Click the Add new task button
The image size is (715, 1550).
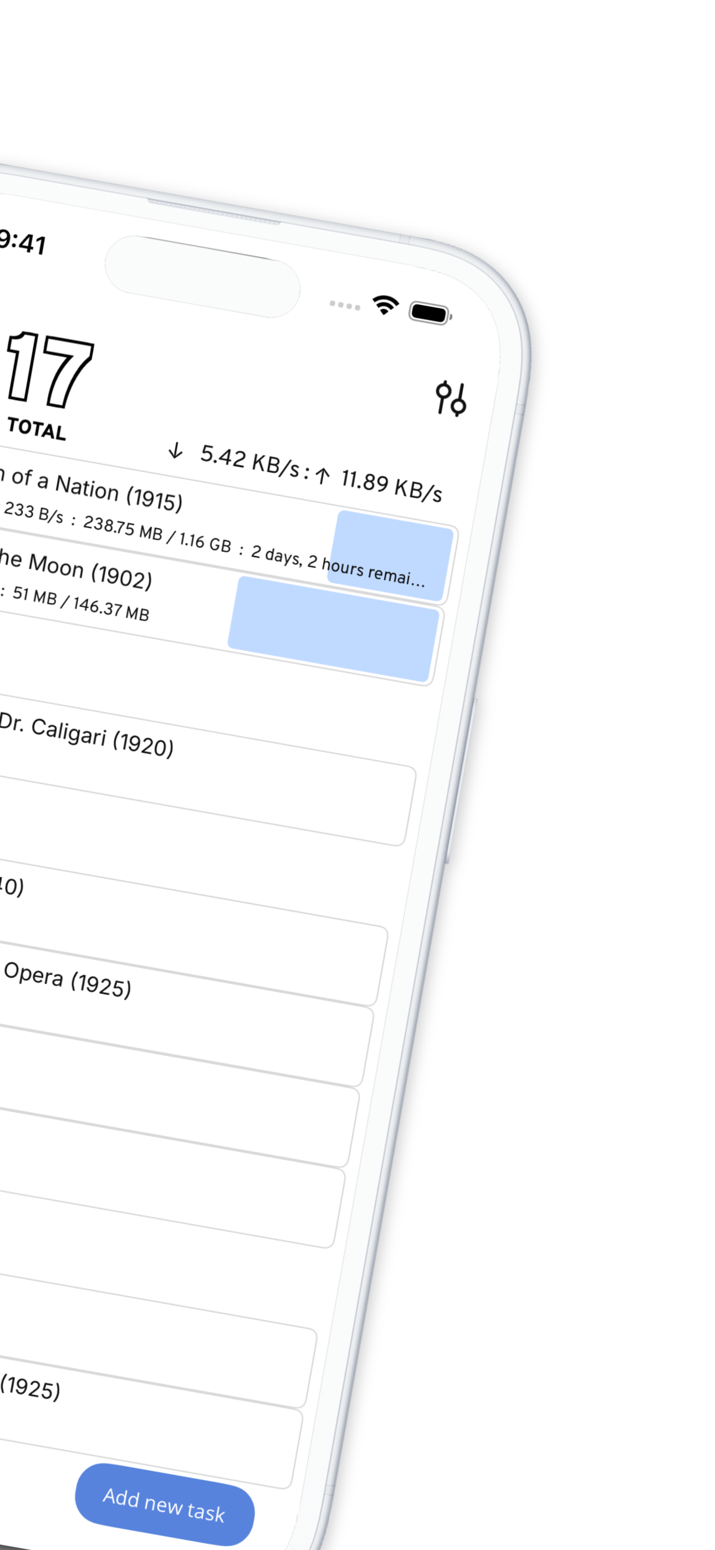point(164,1505)
